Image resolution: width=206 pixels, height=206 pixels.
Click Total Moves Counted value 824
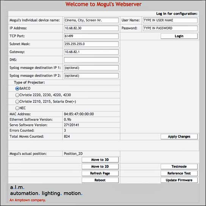point(67,136)
